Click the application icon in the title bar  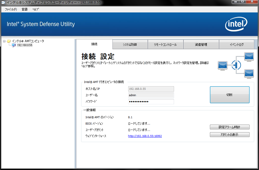pyautogui.click(x=3, y=3)
